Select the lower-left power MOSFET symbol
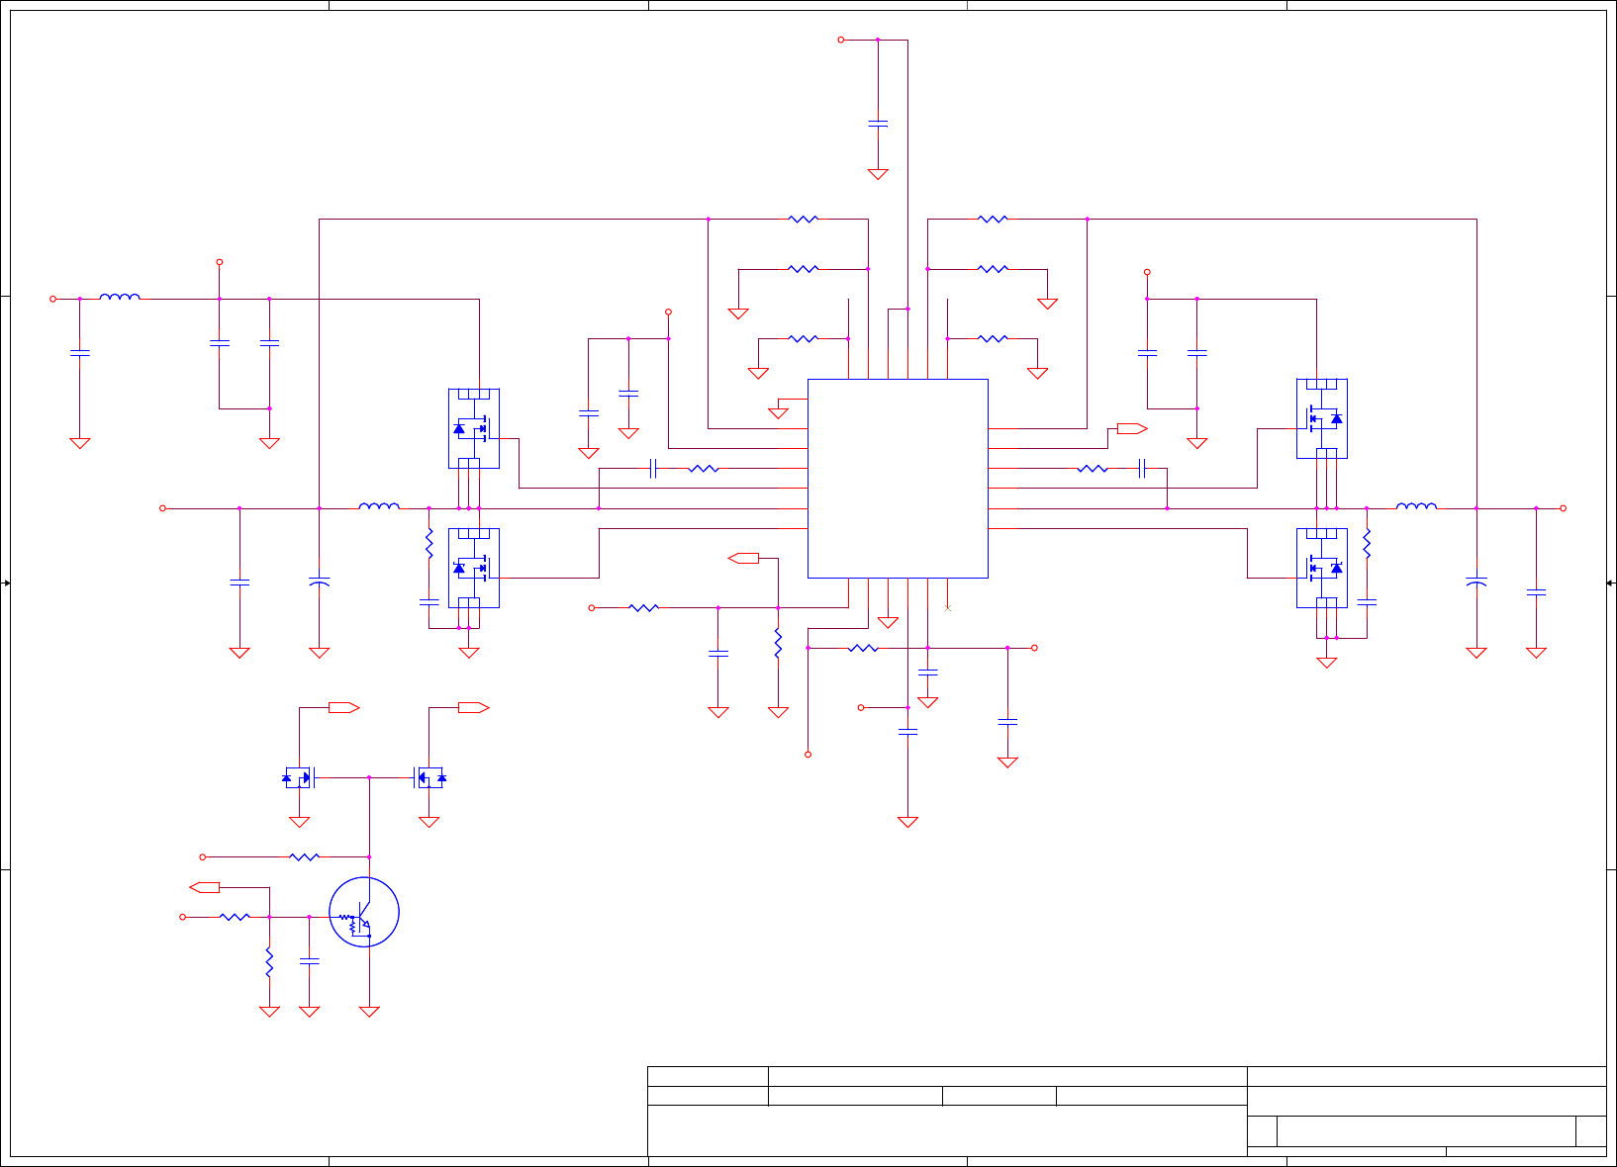Image resolution: width=1617 pixels, height=1167 pixels. (474, 568)
